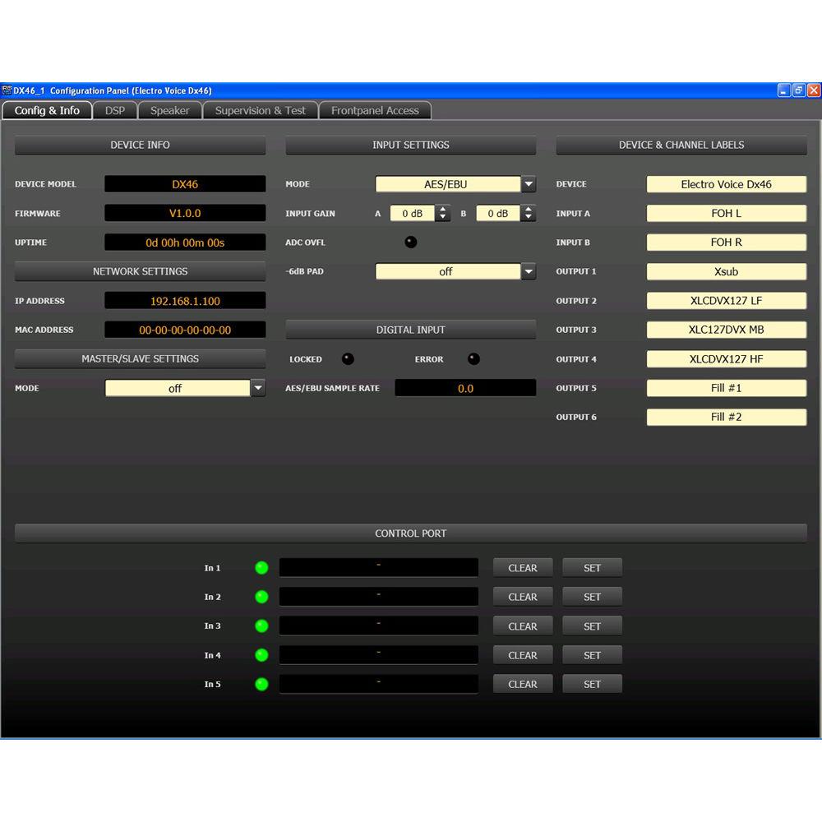Screen dimensions: 822x822
Task: Restore the window using title bar button
Action: [x=798, y=90]
